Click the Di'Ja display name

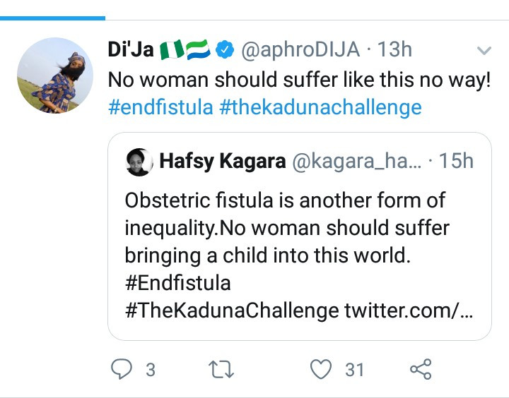pos(131,50)
